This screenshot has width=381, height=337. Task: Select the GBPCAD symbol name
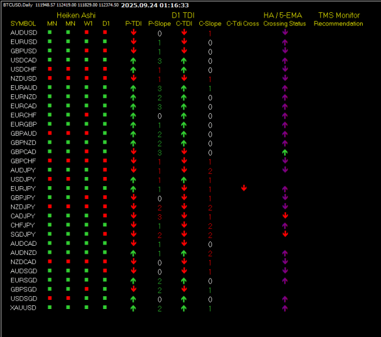click(23, 152)
